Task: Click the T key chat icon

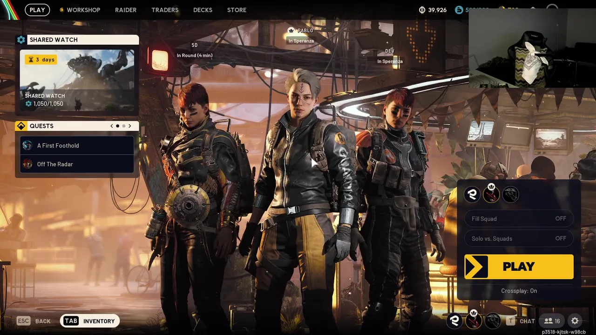Action: pyautogui.click(x=511, y=321)
